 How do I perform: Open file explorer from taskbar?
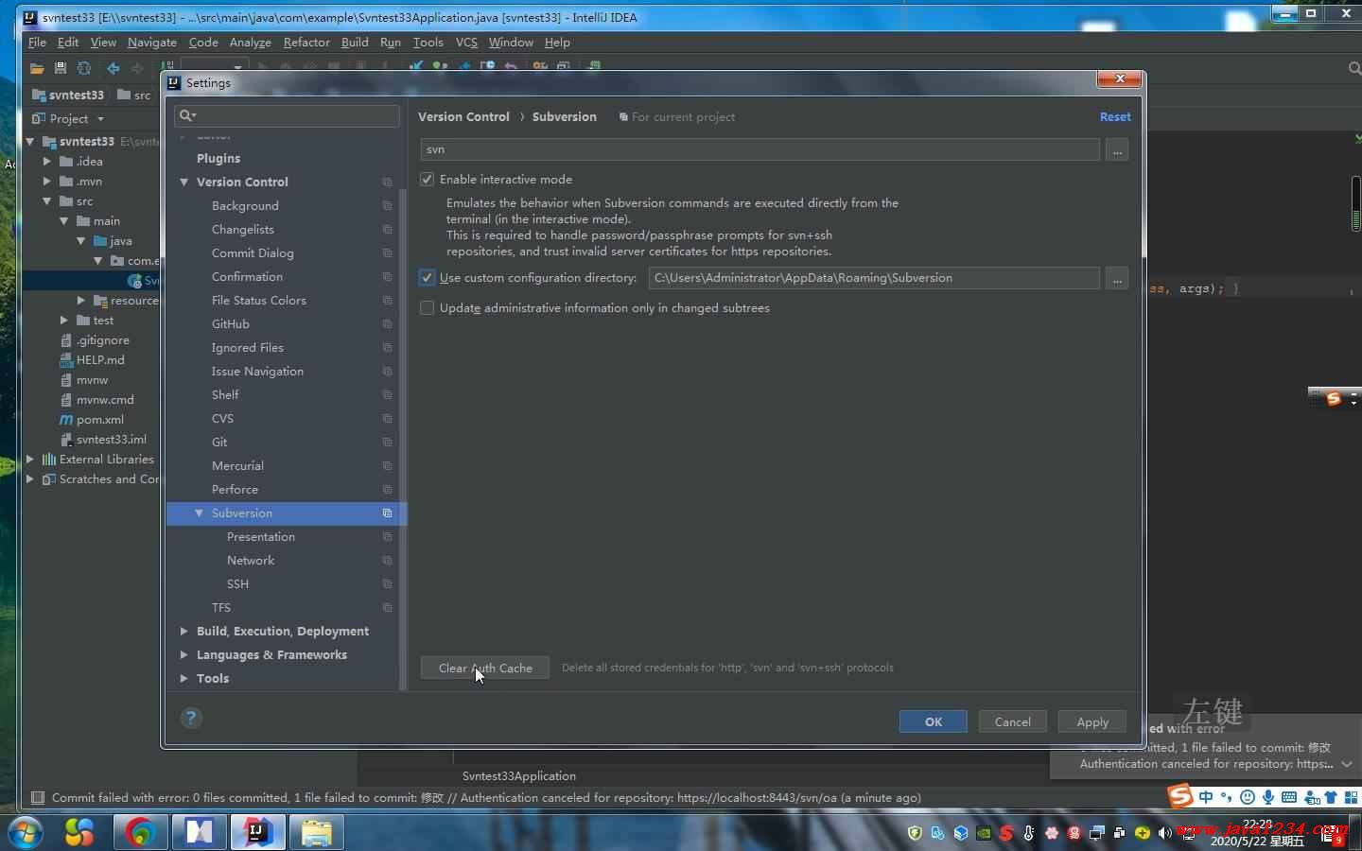[x=317, y=832]
